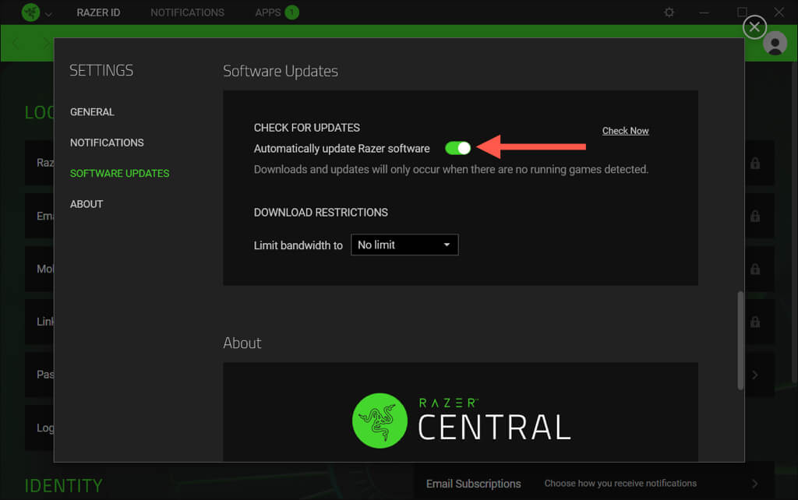Click 'Choose how you receive notifications' text
The height and width of the screenshot is (500, 798).
(620, 483)
